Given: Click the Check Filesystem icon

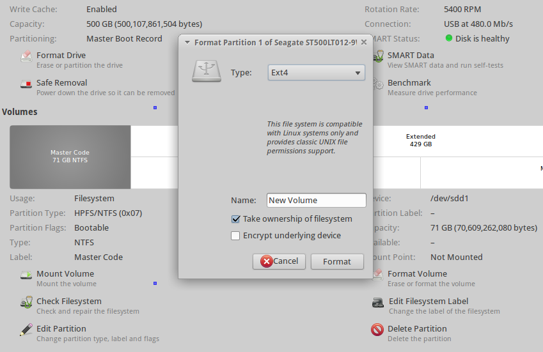Looking at the screenshot, I should (26, 303).
